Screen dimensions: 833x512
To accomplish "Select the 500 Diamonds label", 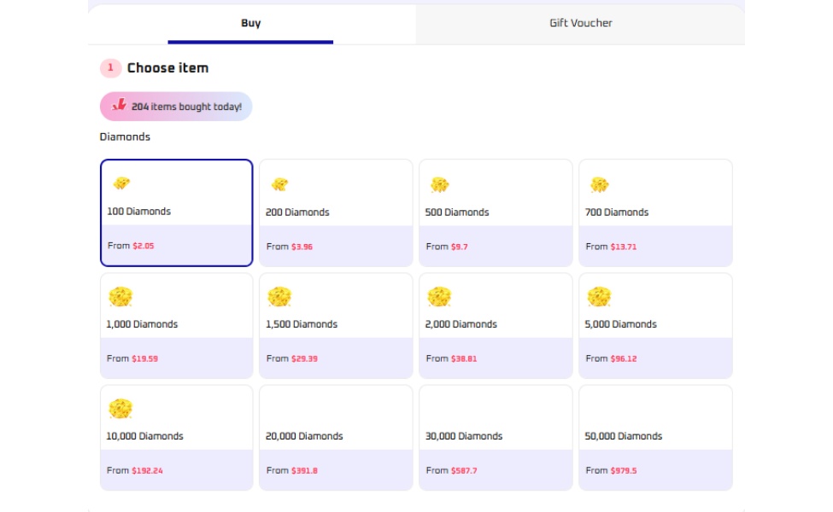I will (457, 212).
